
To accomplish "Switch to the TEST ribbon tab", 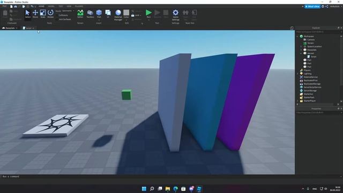I will [x=61, y=6].
